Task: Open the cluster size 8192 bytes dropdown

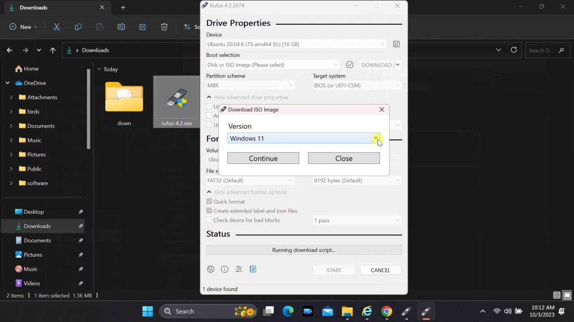Action: 357,180
